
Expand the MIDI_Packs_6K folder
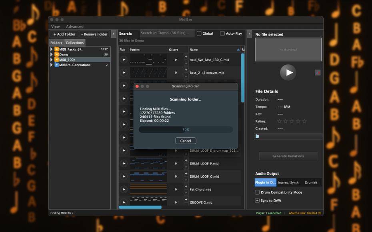51,49
